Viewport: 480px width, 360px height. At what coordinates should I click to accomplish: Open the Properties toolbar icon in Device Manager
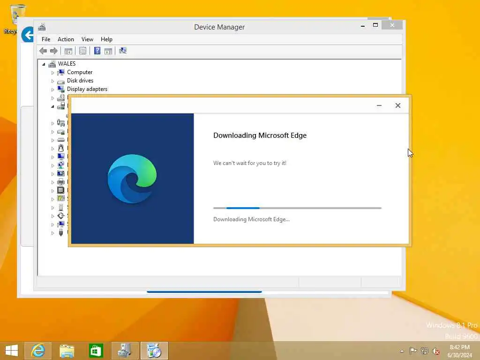click(82, 51)
